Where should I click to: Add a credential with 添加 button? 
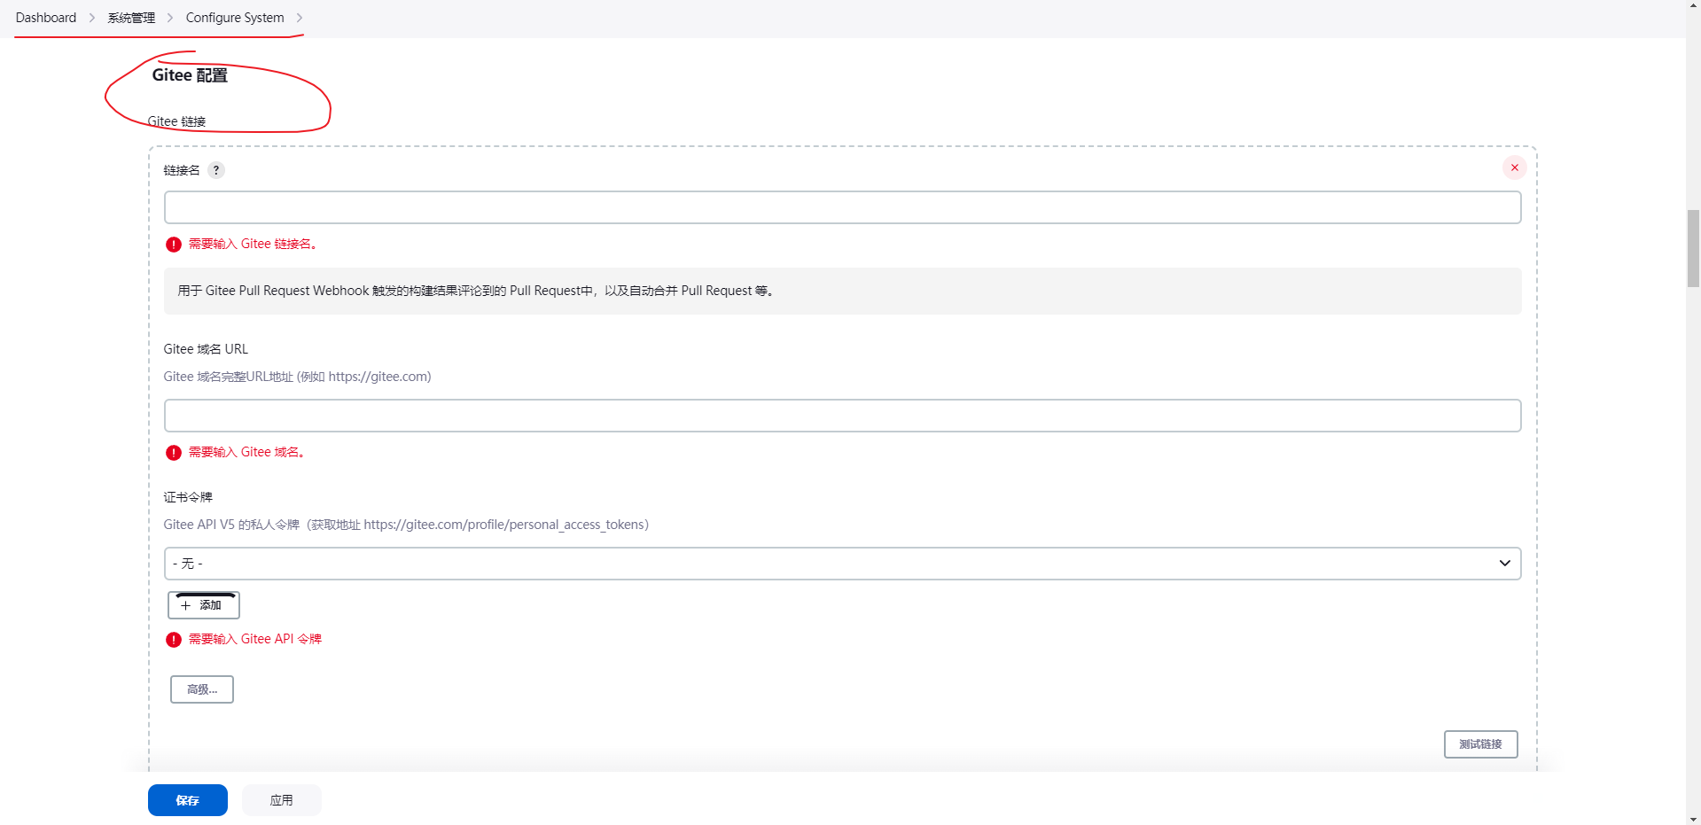[x=204, y=605]
